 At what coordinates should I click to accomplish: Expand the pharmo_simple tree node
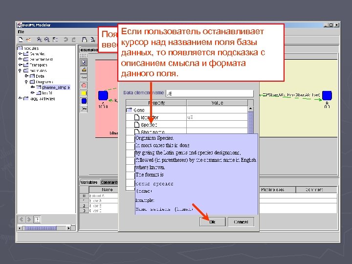[33, 87]
